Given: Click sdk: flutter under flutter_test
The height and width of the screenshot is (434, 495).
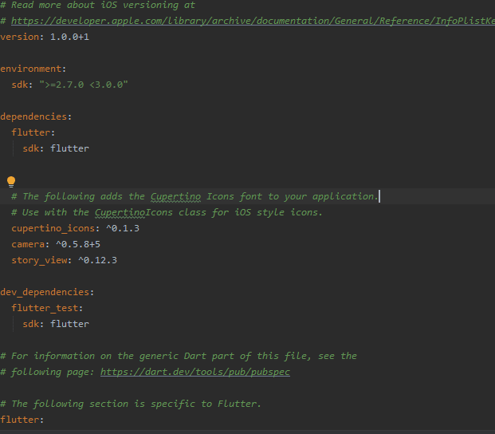Looking at the screenshot, I should 55,324.
